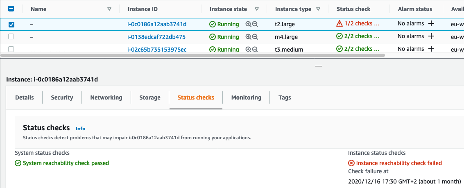Zoom in icon on t2.large instance row
This screenshot has width=464, height=188.
pos(248,24)
